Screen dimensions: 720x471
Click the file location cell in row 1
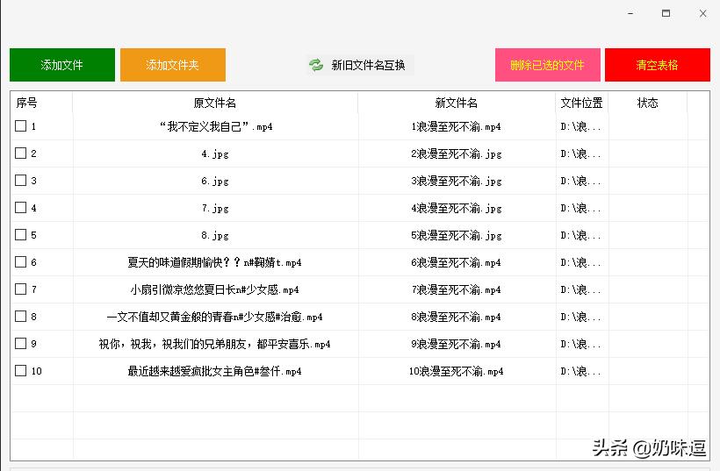click(581, 126)
